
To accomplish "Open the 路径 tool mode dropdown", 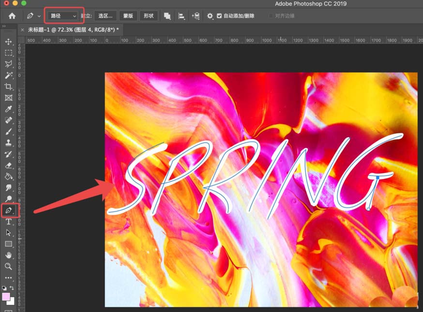I will (63, 16).
